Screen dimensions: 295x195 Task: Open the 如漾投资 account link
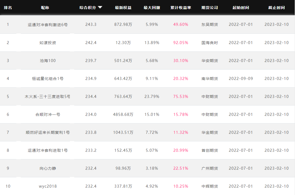(x=48, y=43)
